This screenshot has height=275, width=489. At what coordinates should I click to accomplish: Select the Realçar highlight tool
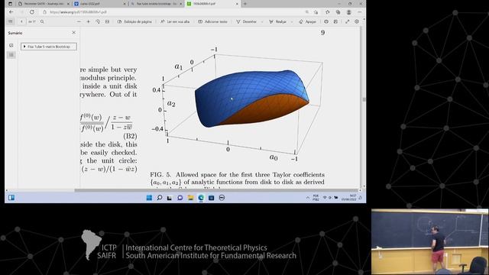point(277,21)
